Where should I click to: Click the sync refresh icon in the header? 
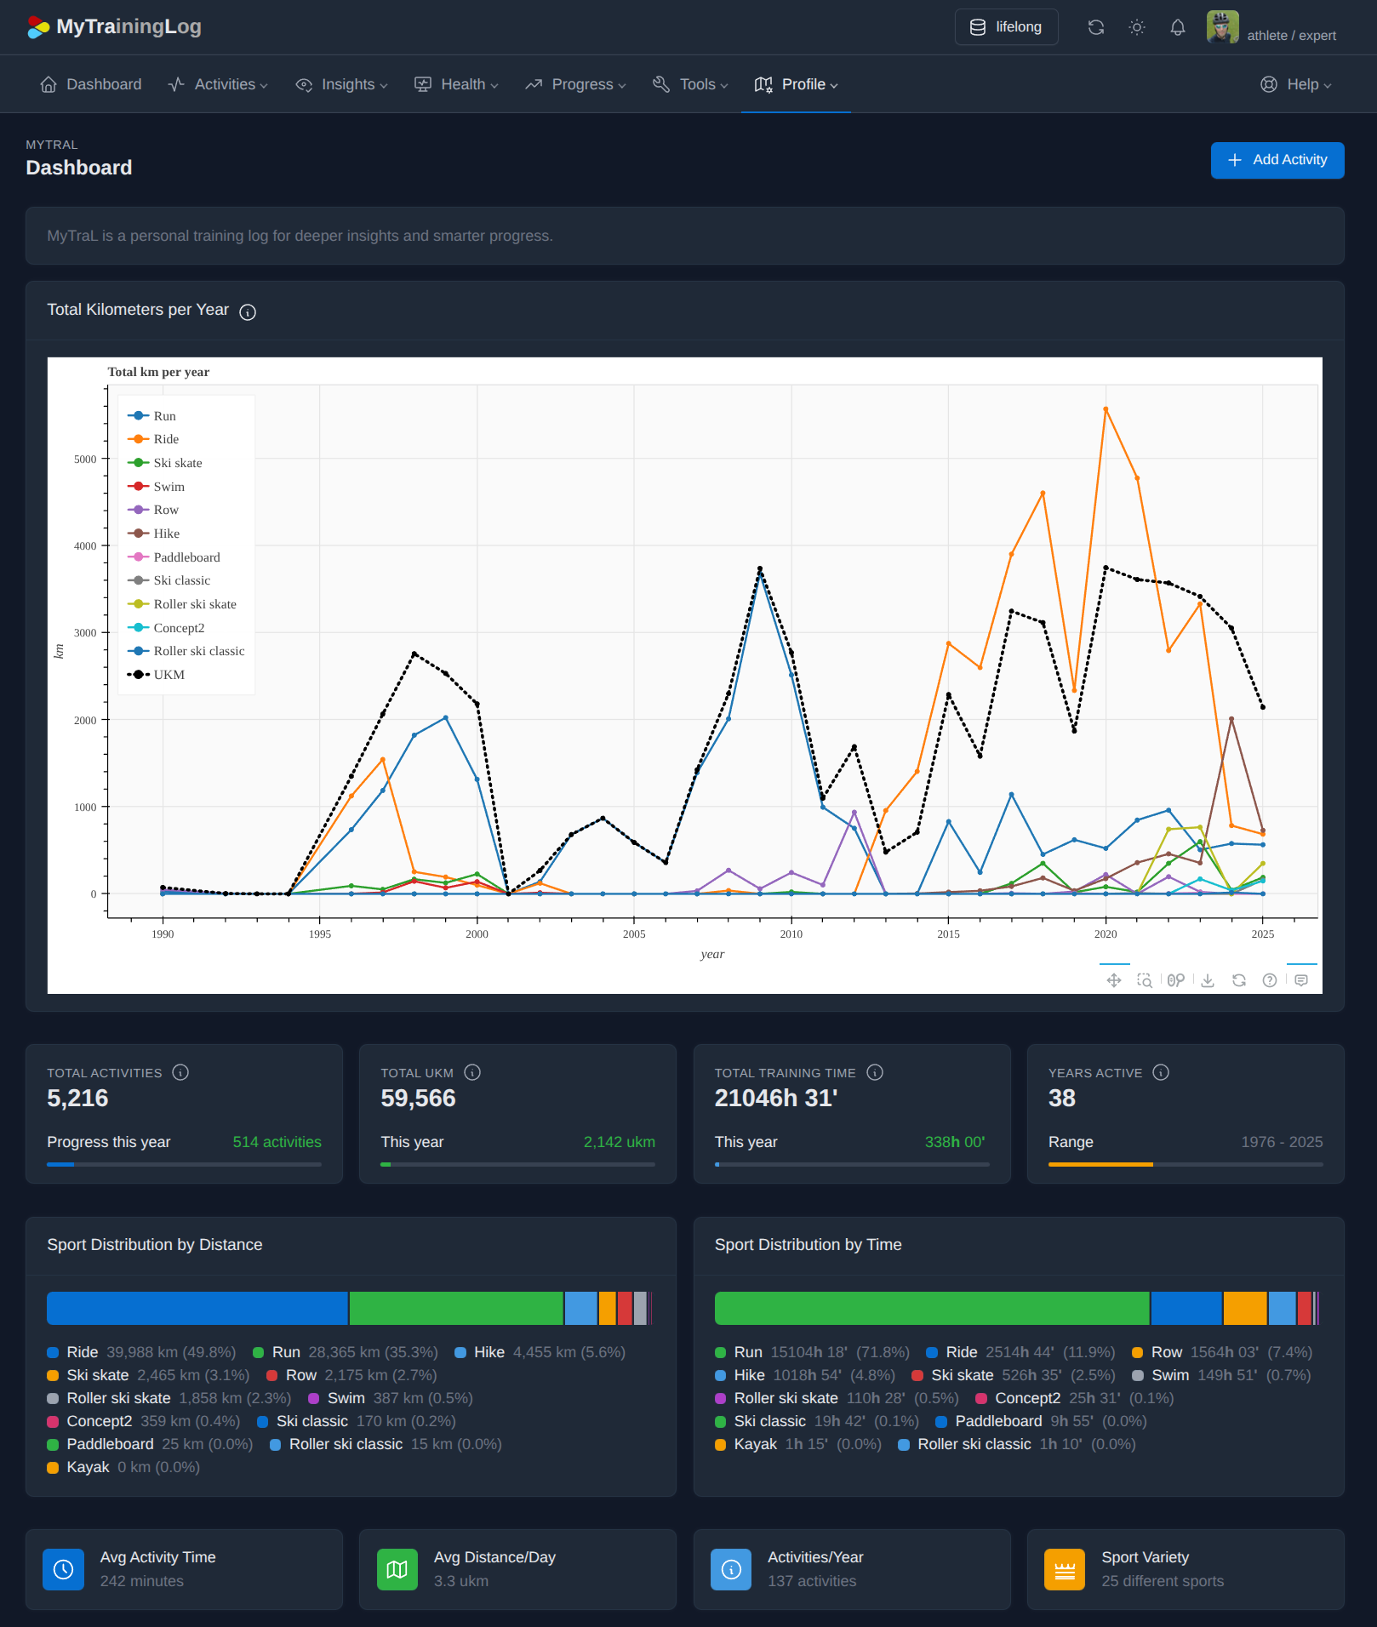pyautogui.click(x=1096, y=27)
